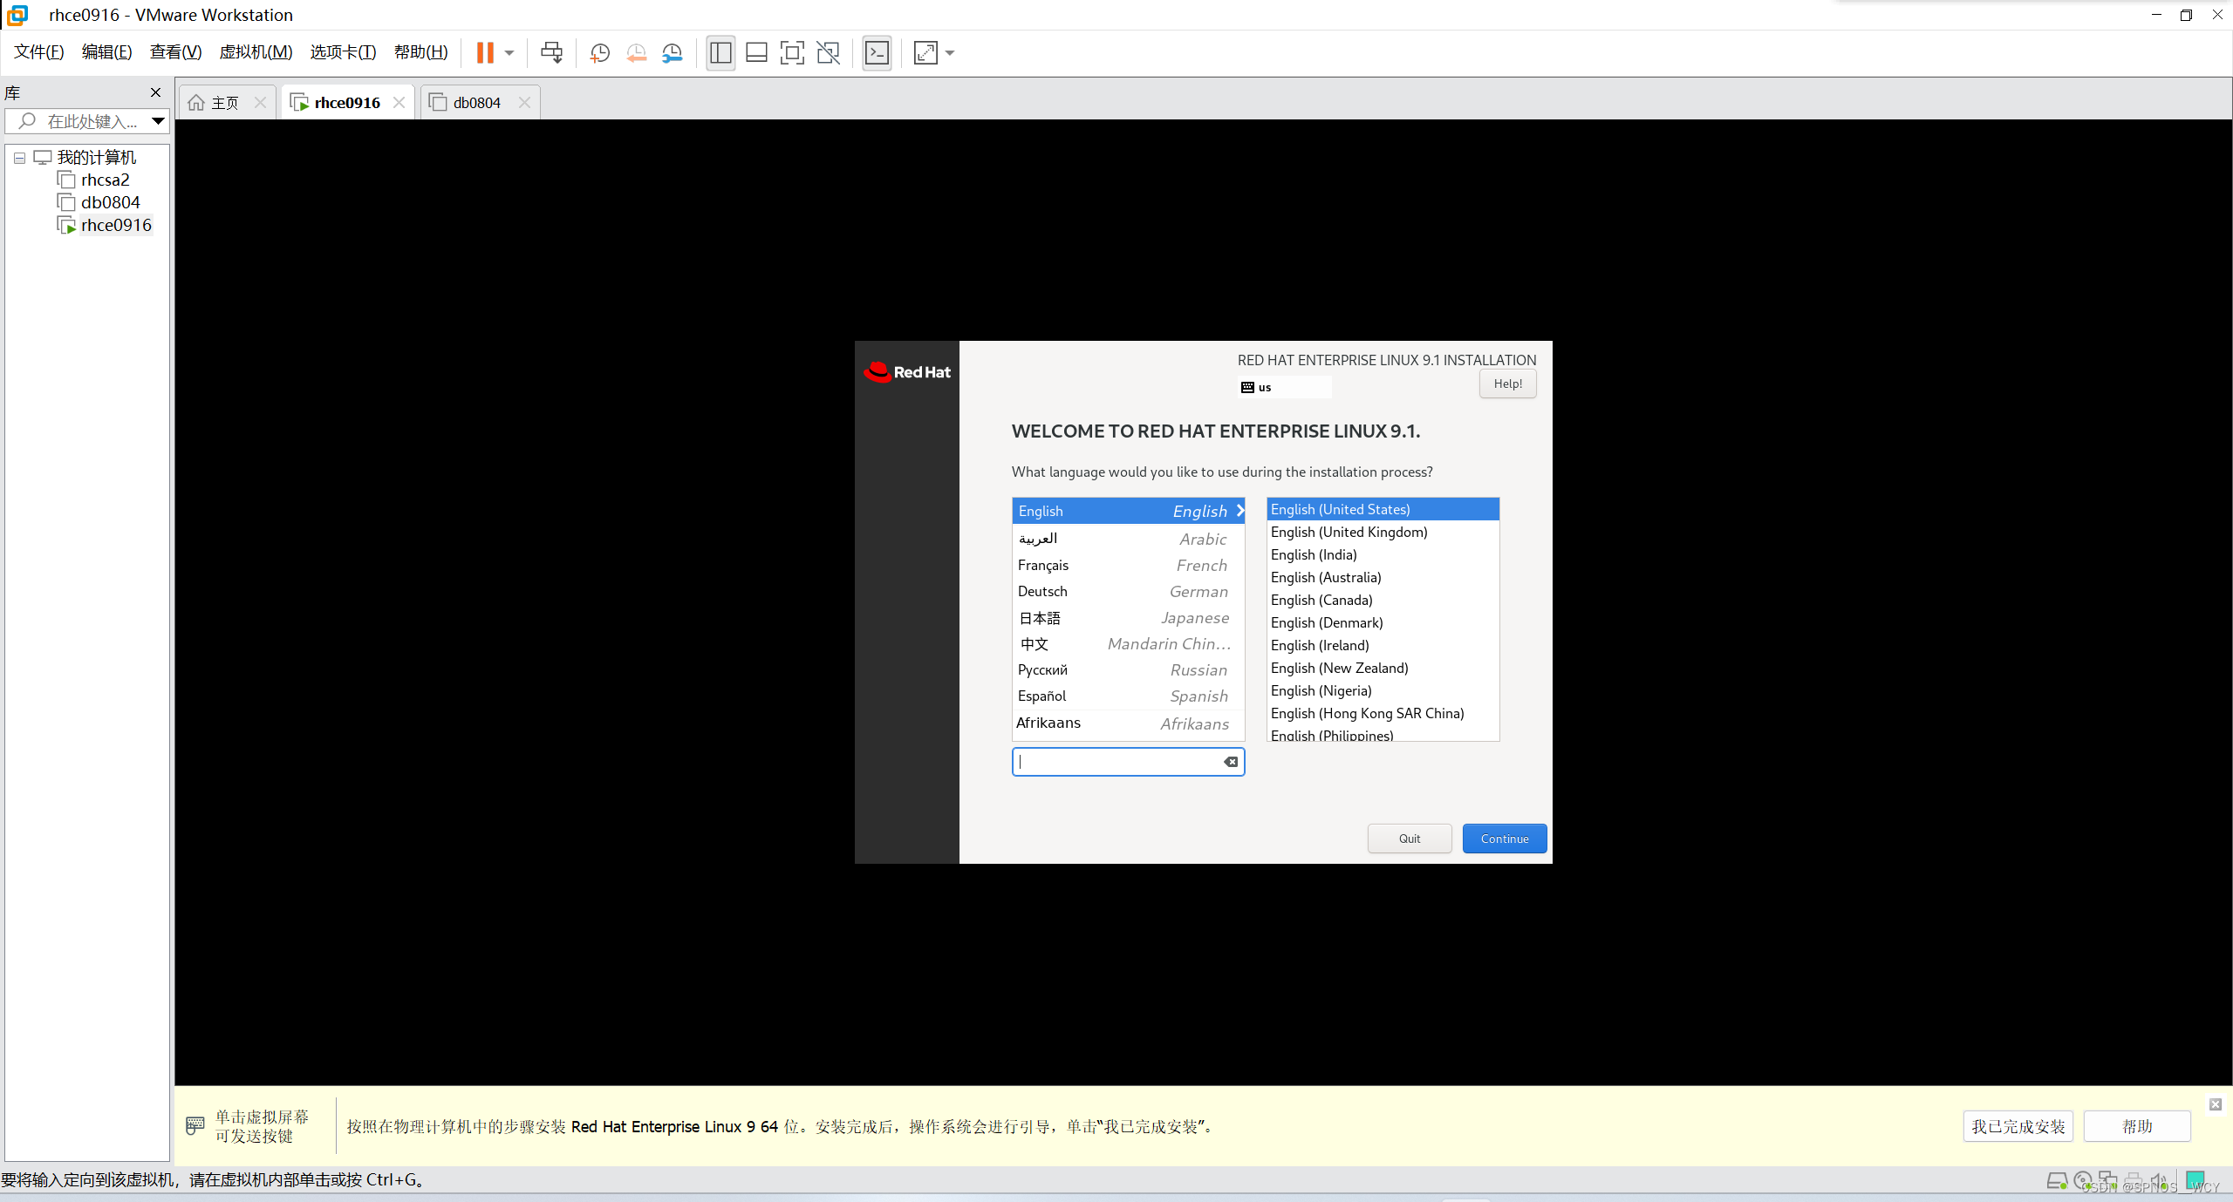Suspend the virtual machine
This screenshot has height=1202, width=2233.
(x=487, y=52)
